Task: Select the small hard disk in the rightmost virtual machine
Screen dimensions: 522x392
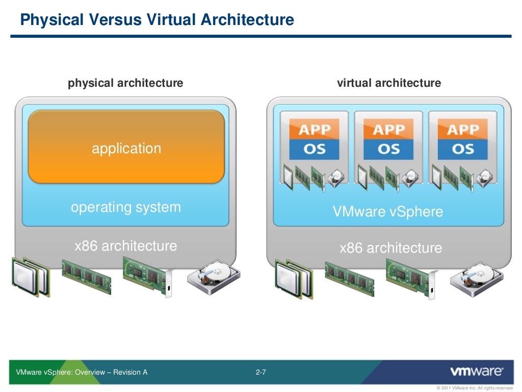Action: 484,178
